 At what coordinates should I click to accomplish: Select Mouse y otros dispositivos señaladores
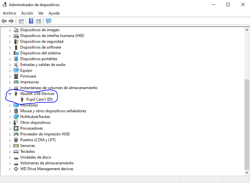tap(53, 111)
